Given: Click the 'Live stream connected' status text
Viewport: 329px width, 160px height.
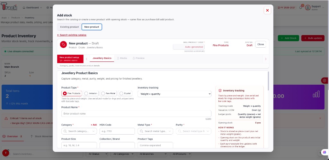Looking at the screenshot, I should (20, 51).
